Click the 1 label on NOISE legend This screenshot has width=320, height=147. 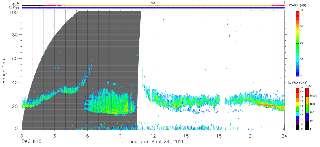310,129
